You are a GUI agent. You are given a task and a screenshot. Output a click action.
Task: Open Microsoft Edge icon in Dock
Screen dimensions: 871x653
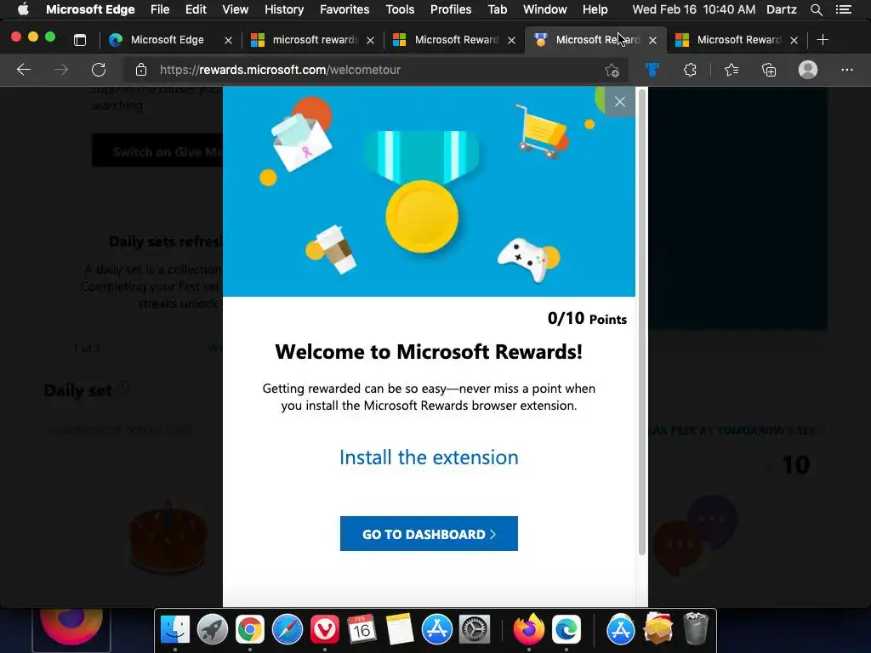pyautogui.click(x=566, y=629)
